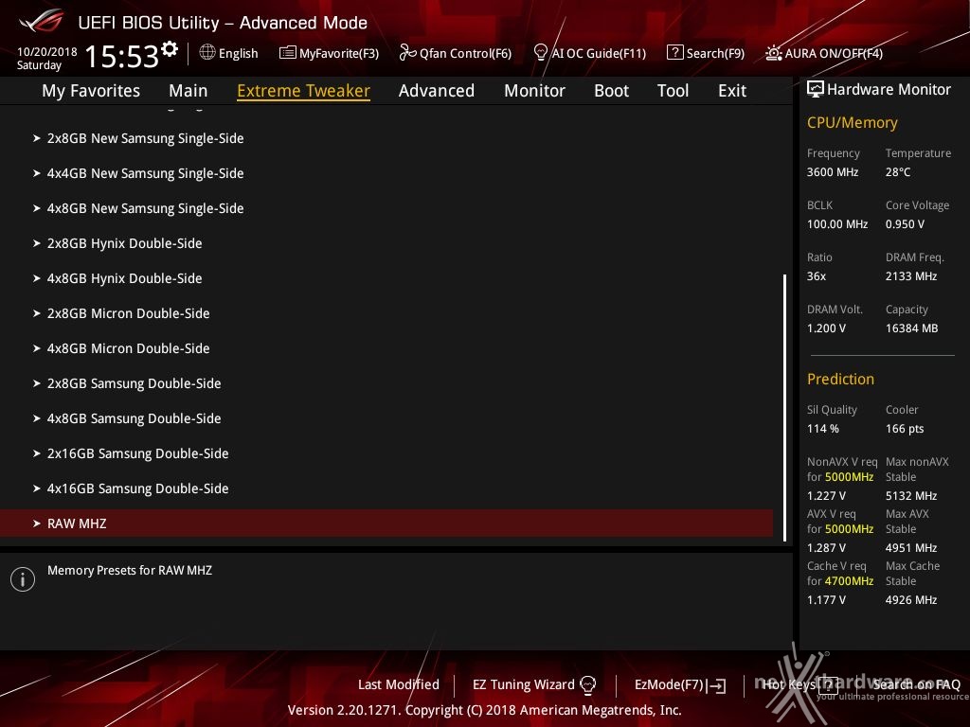Click the preset list vertical scrollbar
This screenshot has height=727, width=970.
tap(784, 408)
